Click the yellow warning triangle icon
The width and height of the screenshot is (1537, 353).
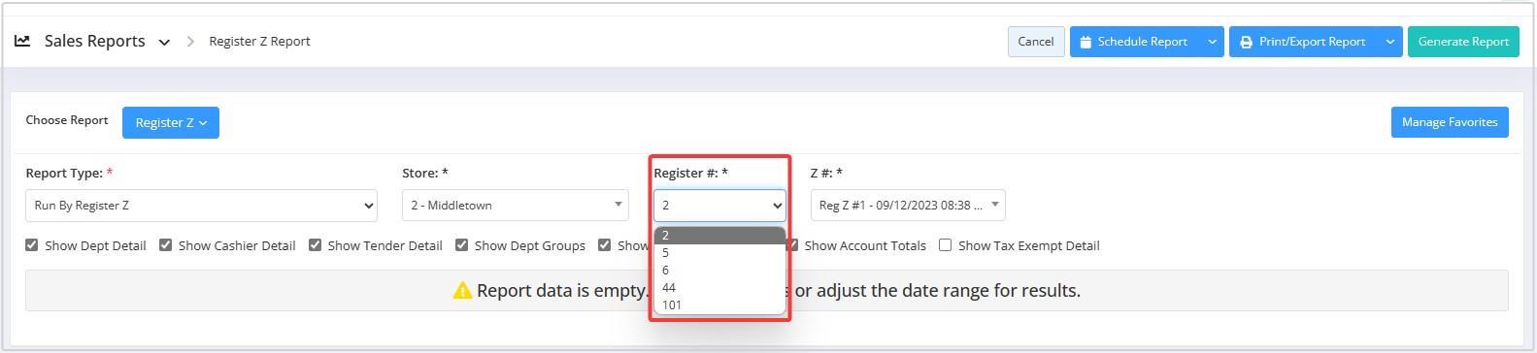point(462,291)
